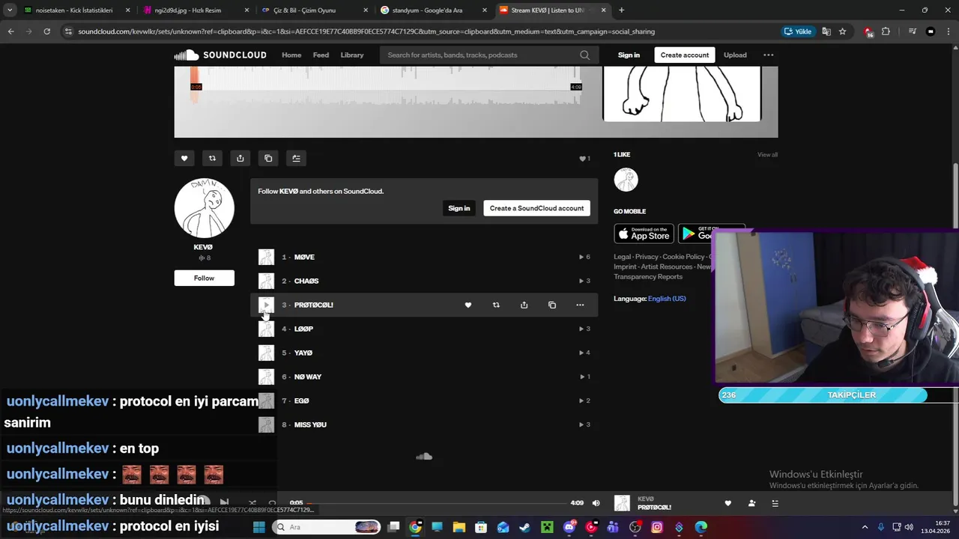Click Sign in in the header
The width and height of the screenshot is (959, 539).
coord(629,55)
